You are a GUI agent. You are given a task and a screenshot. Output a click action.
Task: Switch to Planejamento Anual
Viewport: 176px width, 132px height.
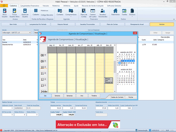coord(137,24)
